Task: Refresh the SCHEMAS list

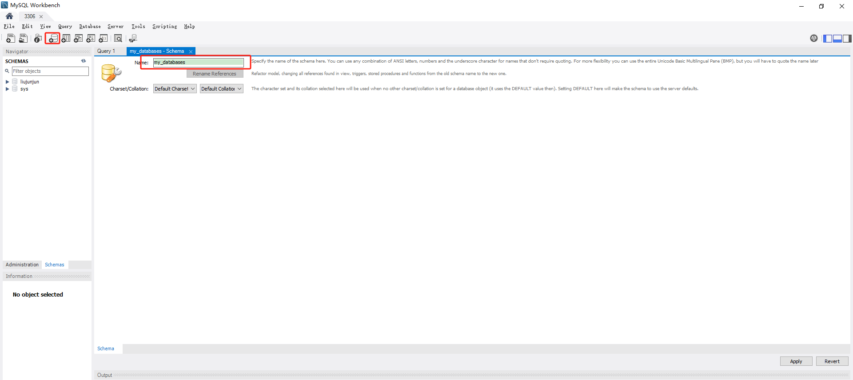Action: [84, 61]
